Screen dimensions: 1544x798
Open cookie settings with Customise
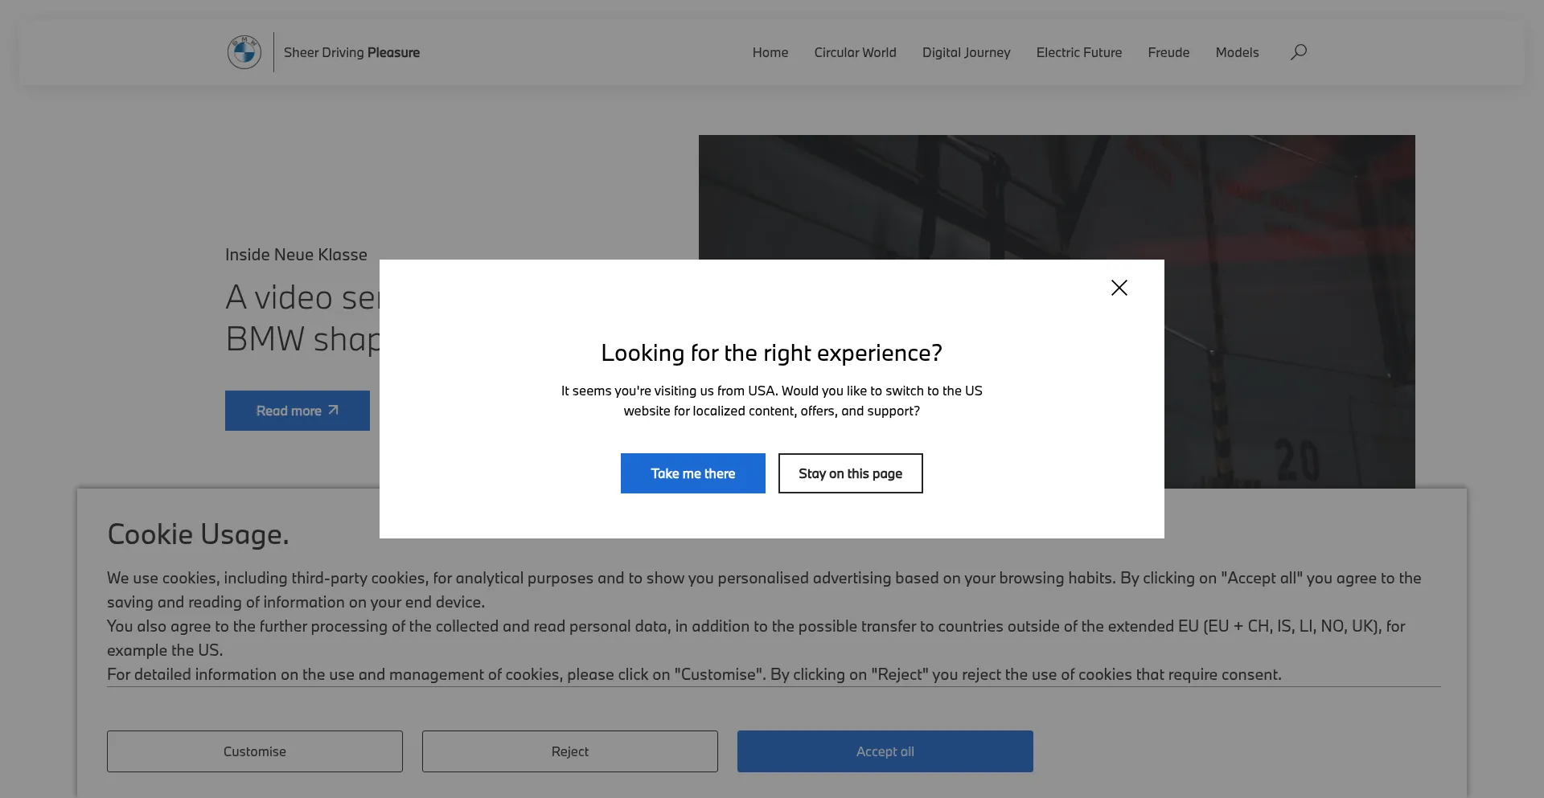click(254, 751)
